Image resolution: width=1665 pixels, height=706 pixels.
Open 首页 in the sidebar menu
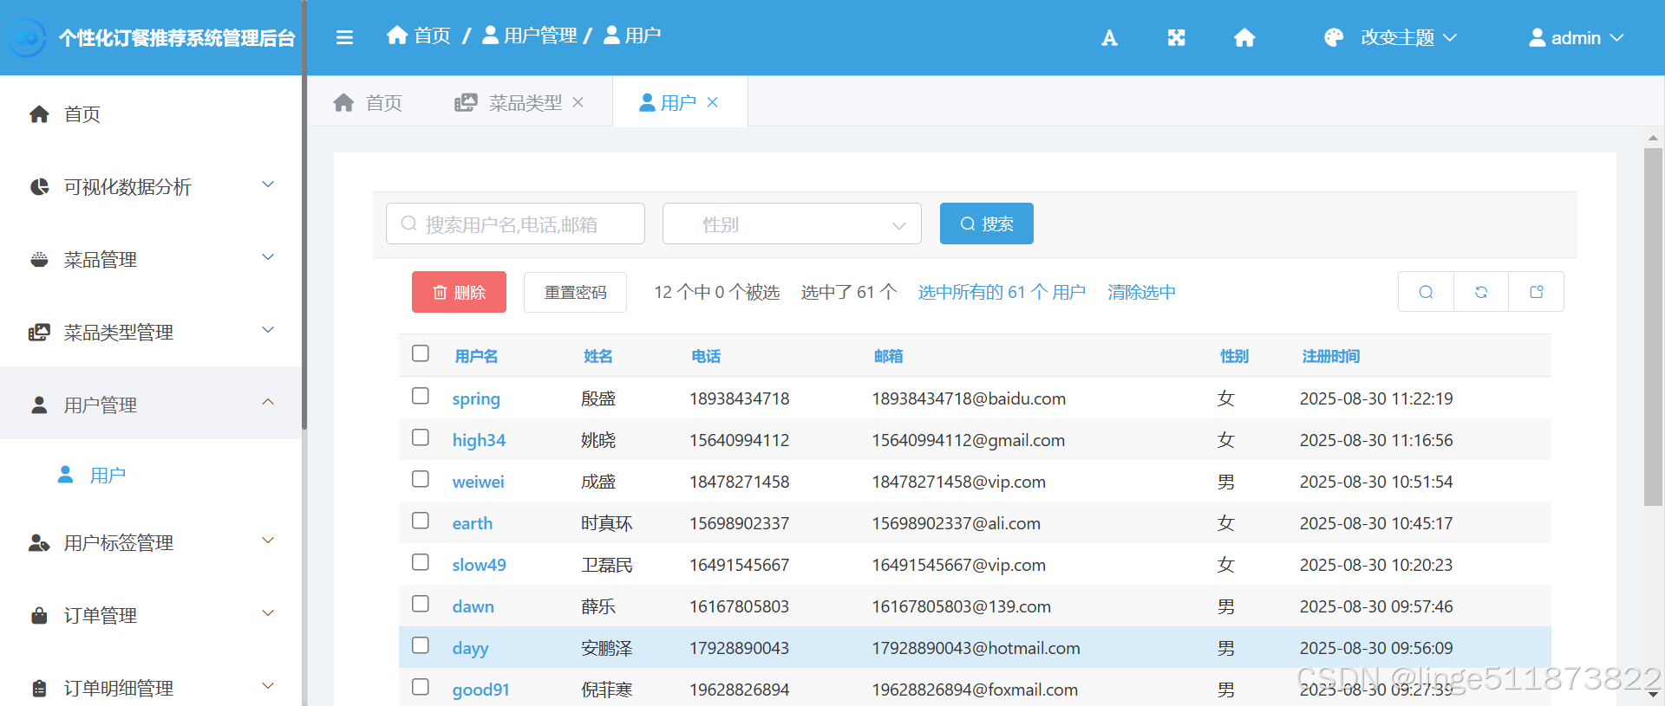click(151, 113)
